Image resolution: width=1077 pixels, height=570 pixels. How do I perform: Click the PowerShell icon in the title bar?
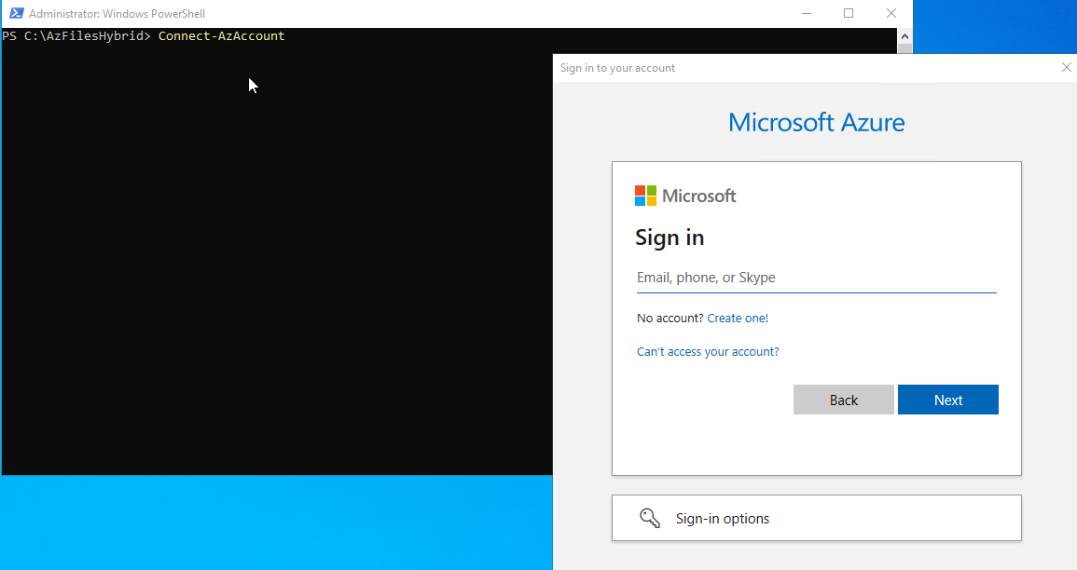[x=16, y=13]
